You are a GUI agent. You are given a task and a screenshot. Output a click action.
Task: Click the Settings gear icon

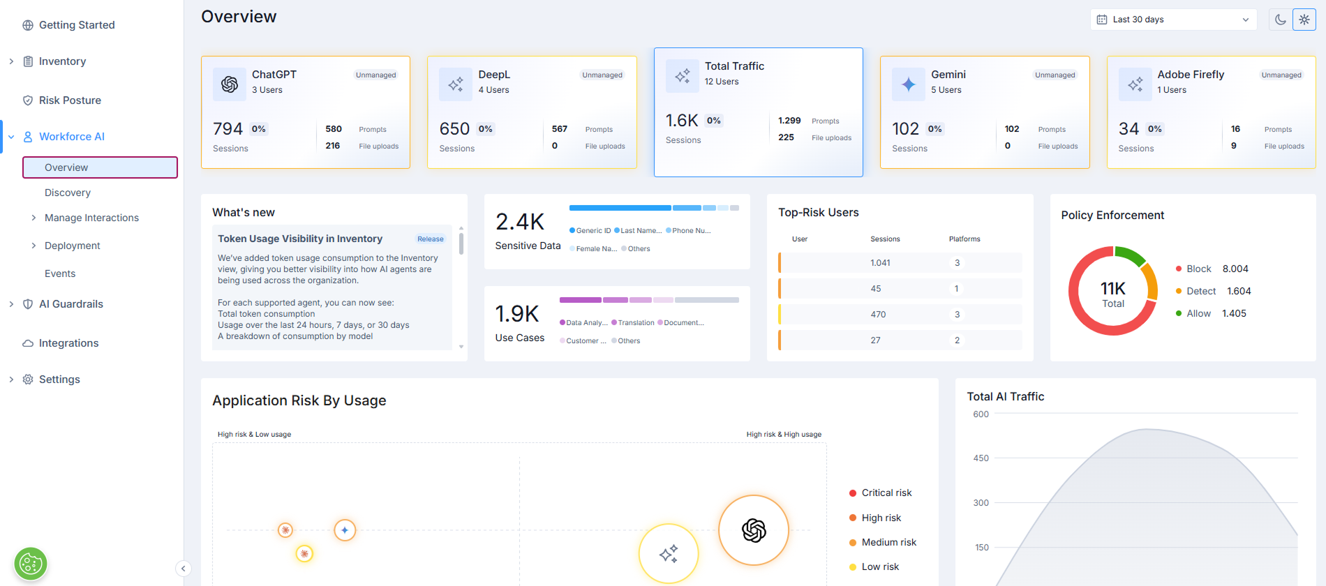click(x=28, y=380)
